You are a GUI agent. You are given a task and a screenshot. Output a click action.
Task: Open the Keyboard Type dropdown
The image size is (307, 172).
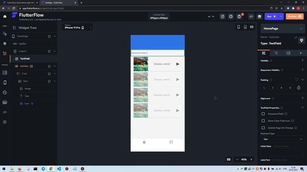tap(283, 139)
